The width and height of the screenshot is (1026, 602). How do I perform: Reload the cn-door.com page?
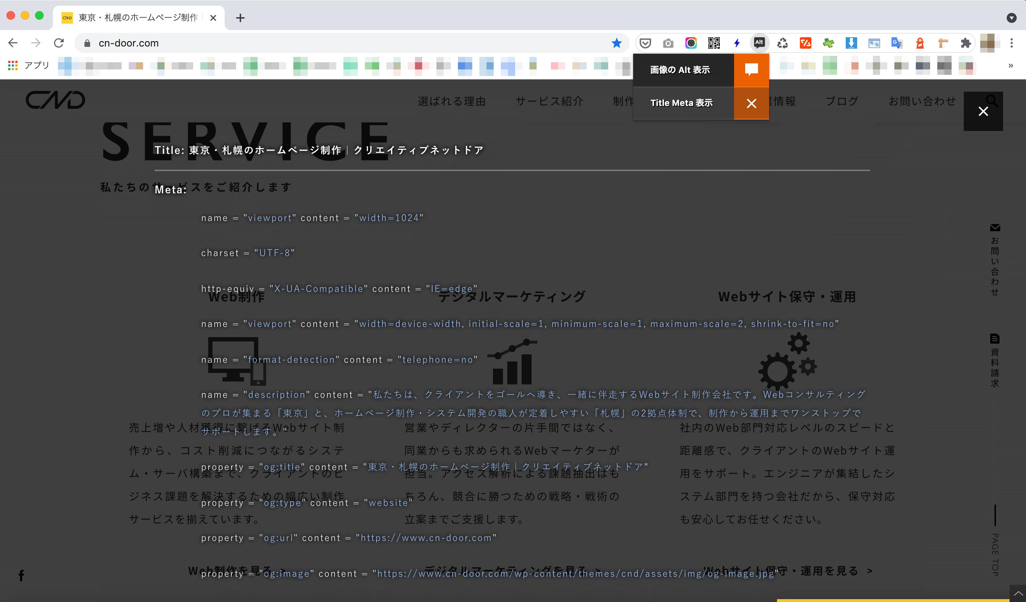59,43
